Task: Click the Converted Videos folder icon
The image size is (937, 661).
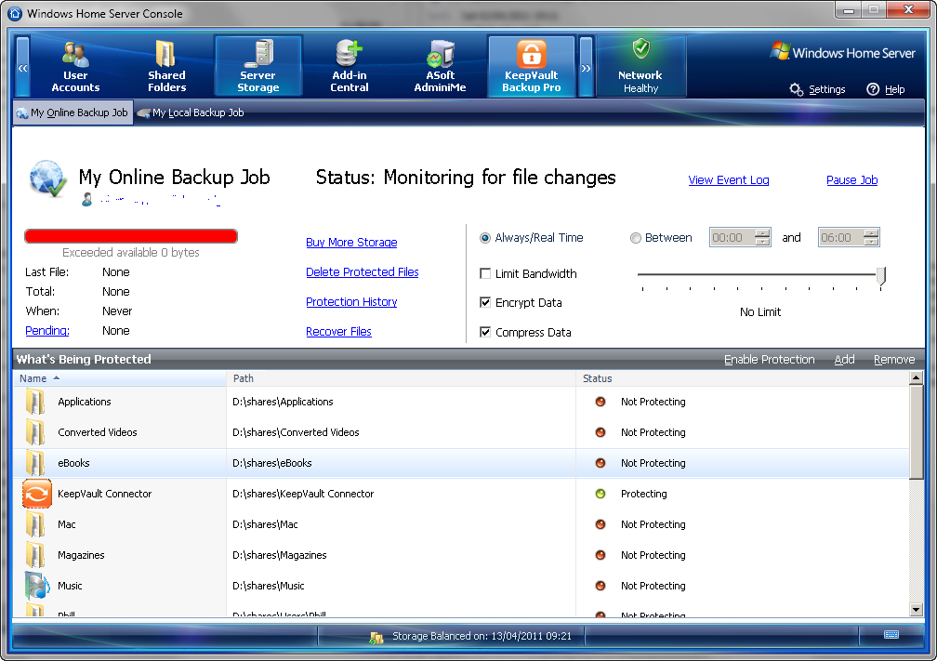Action: pos(35,432)
